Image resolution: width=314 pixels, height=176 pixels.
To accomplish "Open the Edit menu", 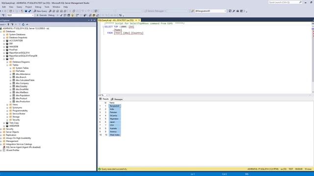I will point(4,7).
